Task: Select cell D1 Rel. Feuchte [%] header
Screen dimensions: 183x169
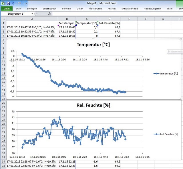Action: coord(109,23)
